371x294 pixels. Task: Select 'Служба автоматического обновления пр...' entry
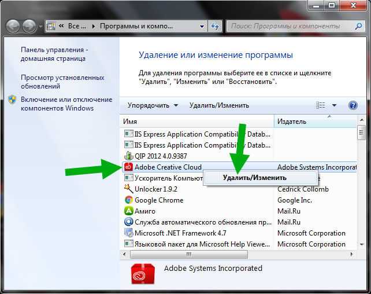[x=203, y=222]
